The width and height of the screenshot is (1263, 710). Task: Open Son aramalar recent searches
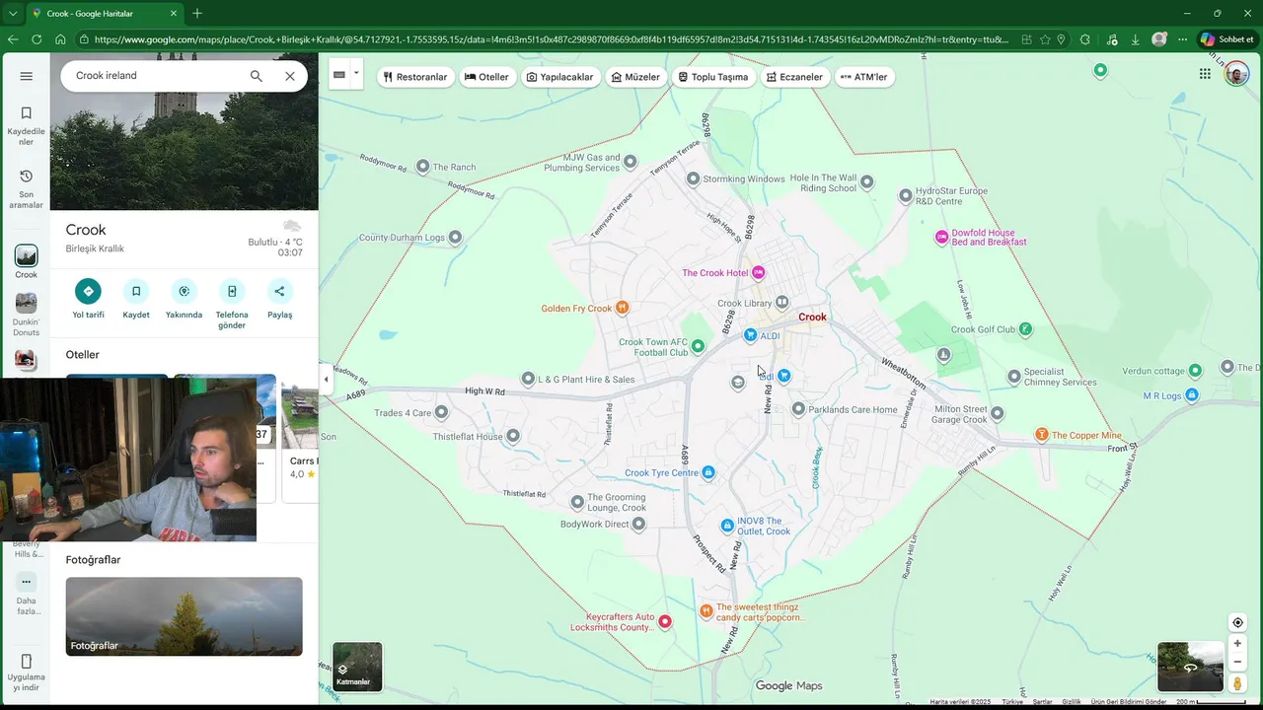click(27, 188)
